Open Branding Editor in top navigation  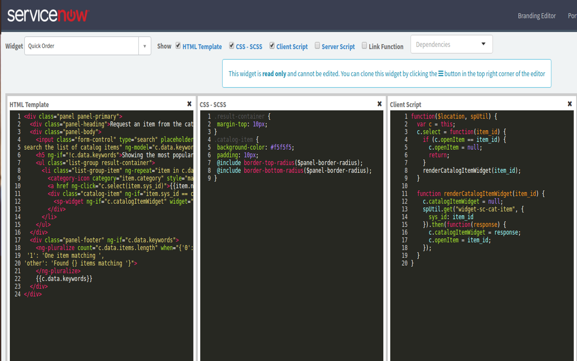coord(537,16)
